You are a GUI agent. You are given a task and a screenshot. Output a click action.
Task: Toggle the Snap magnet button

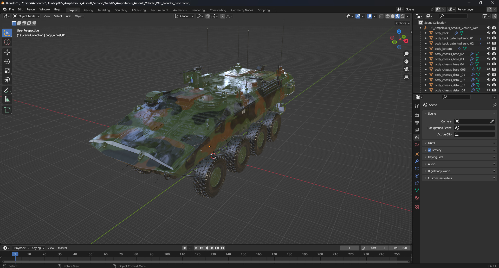coord(208,16)
